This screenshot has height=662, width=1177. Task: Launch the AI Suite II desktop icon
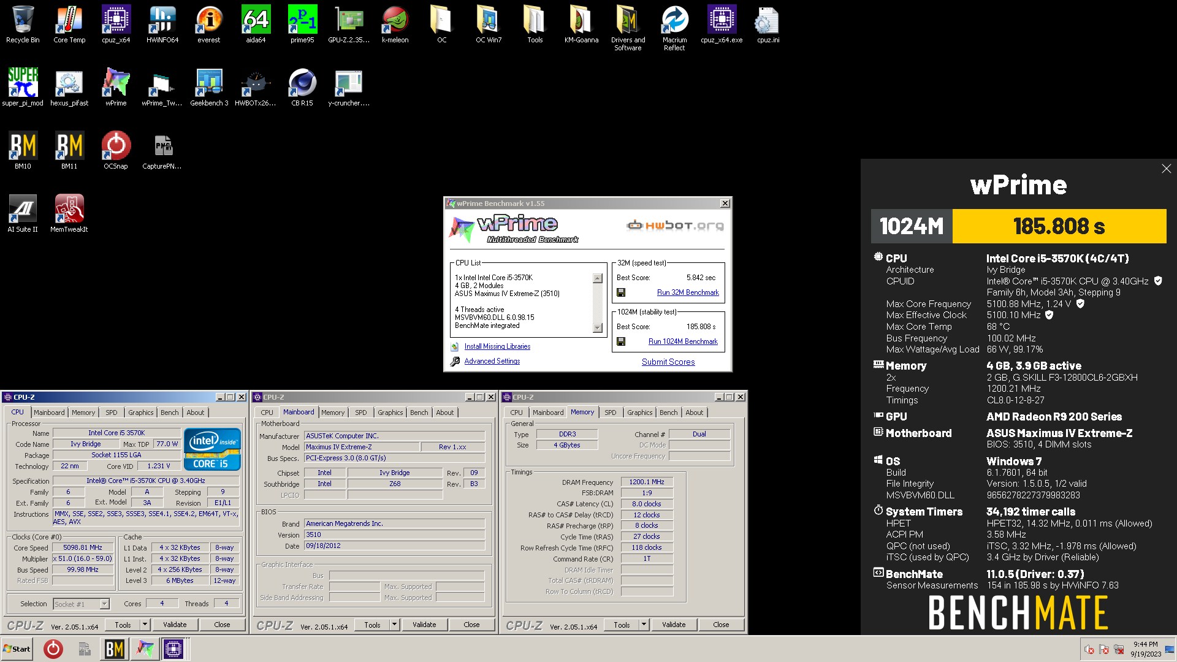tap(23, 213)
